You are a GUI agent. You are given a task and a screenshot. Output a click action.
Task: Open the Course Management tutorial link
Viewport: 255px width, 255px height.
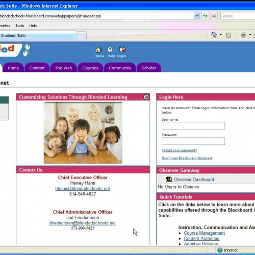[x=204, y=233]
